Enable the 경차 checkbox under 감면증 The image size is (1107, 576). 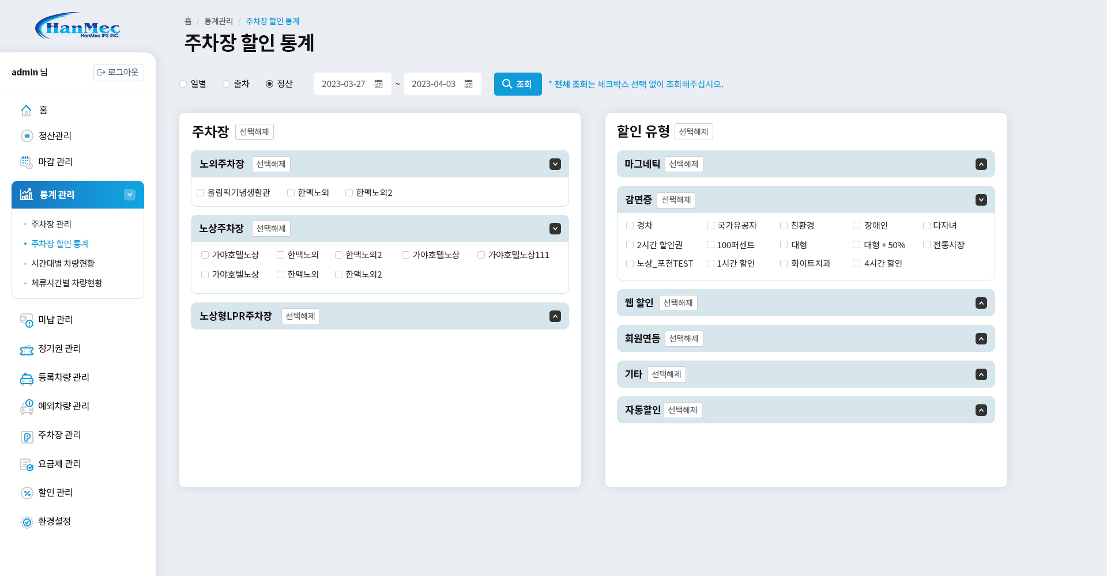coord(630,225)
